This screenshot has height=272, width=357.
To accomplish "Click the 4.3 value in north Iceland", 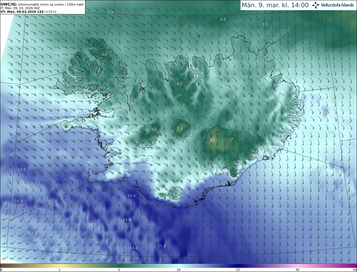I will (x=179, y=84).
